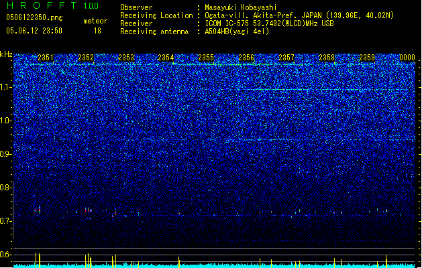Click the meteor count value 18
The height and width of the screenshot is (268, 422).
[97, 31]
